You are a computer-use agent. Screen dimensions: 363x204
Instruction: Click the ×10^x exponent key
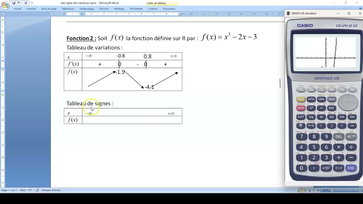pyautogui.click(x=326, y=168)
